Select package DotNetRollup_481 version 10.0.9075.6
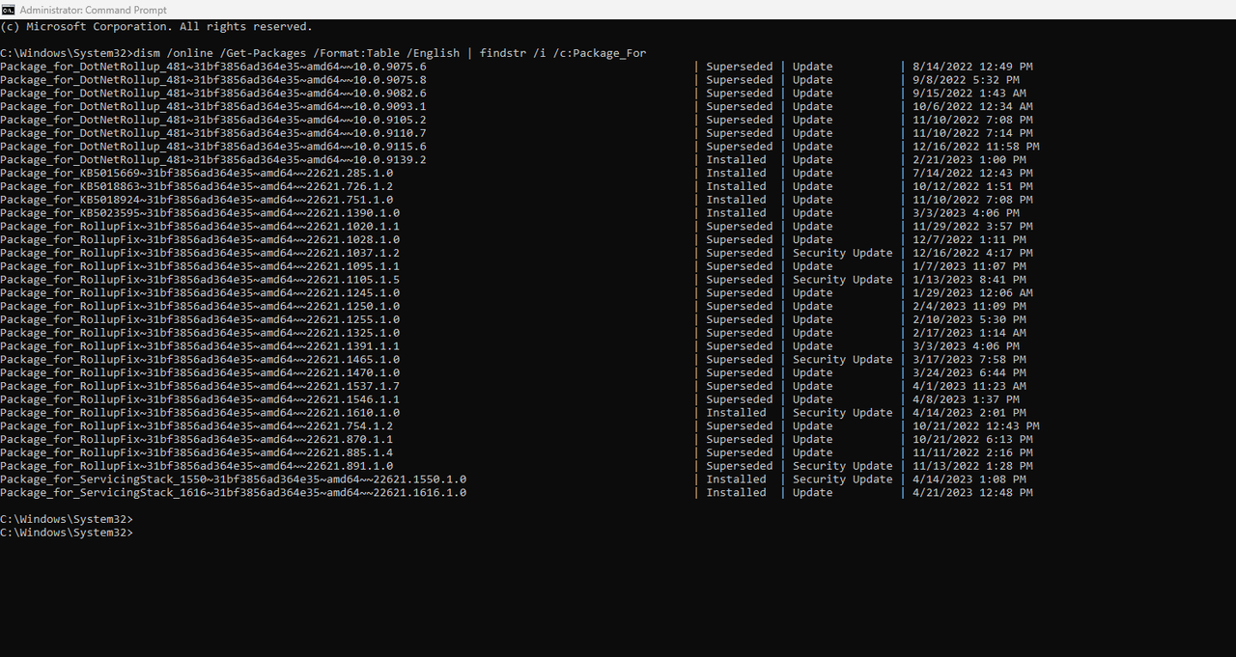This screenshot has width=1236, height=657. (x=213, y=67)
